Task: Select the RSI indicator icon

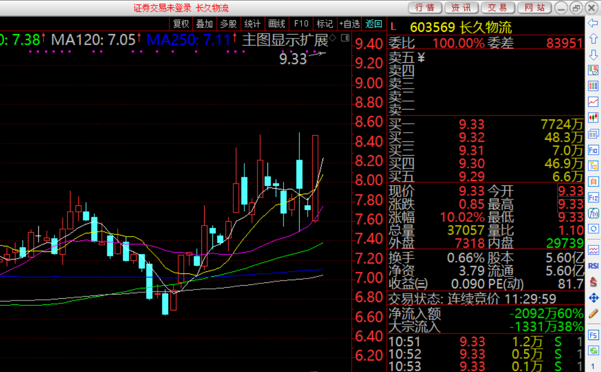Action: coord(593,266)
